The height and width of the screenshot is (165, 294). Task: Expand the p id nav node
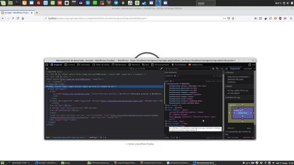click(x=51, y=105)
